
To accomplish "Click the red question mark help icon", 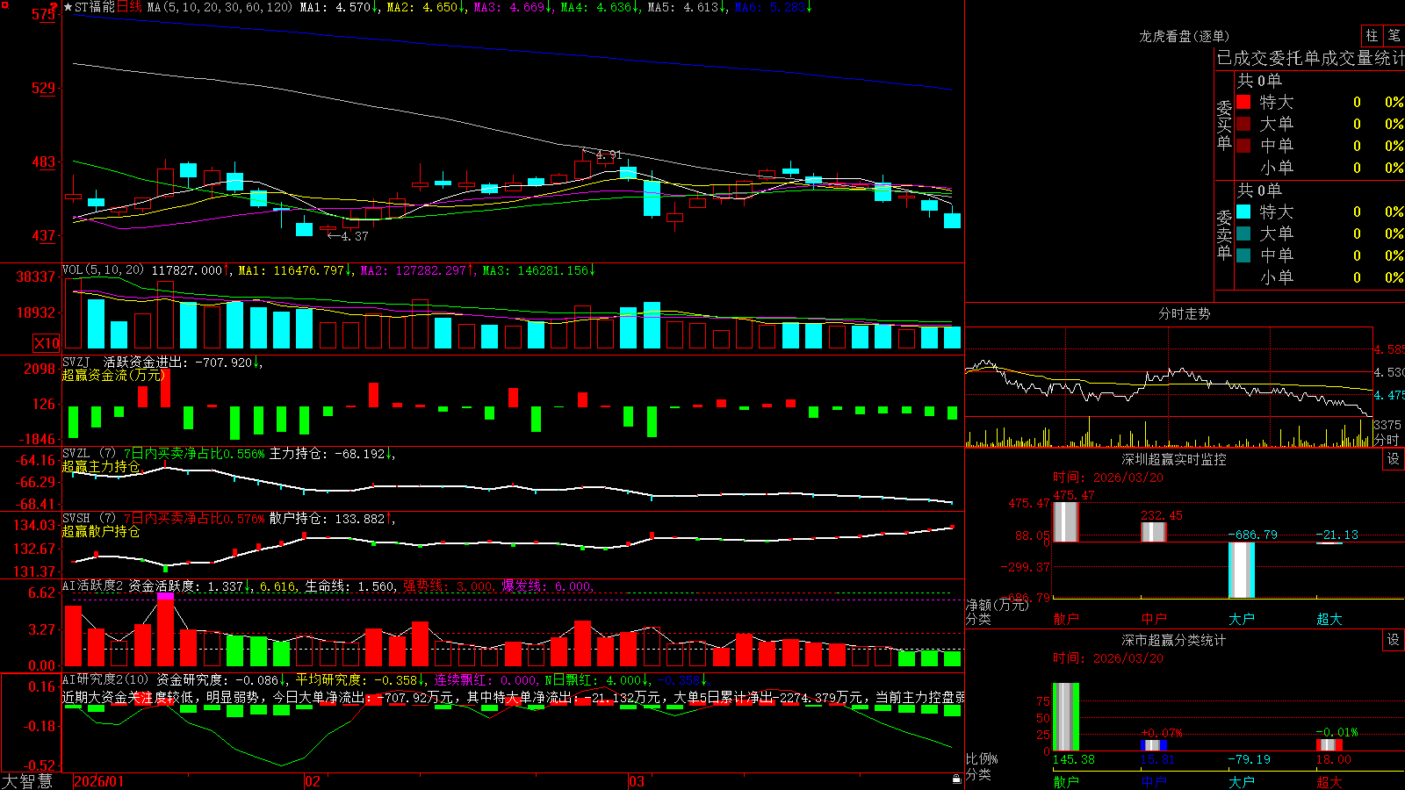I will pos(54,7).
